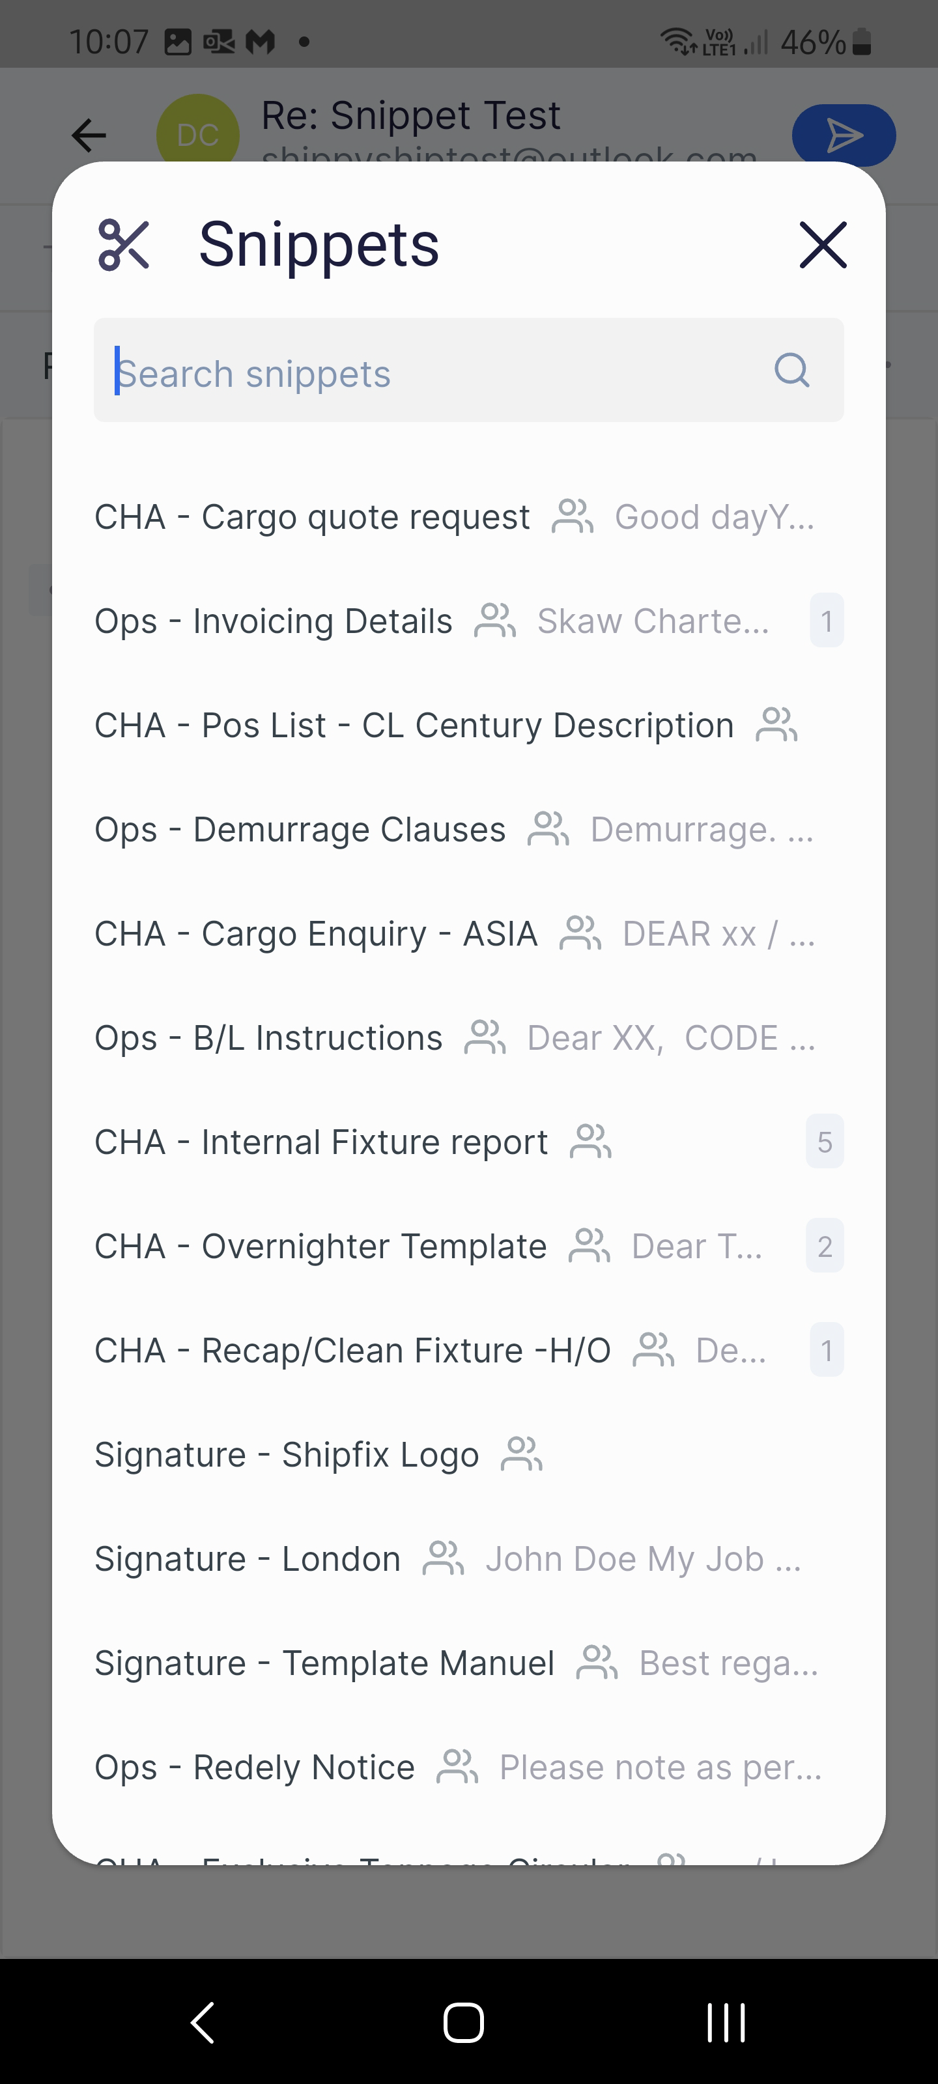
Task: Pick Ops - Demurrage Clauses snippet
Action: click(x=300, y=830)
